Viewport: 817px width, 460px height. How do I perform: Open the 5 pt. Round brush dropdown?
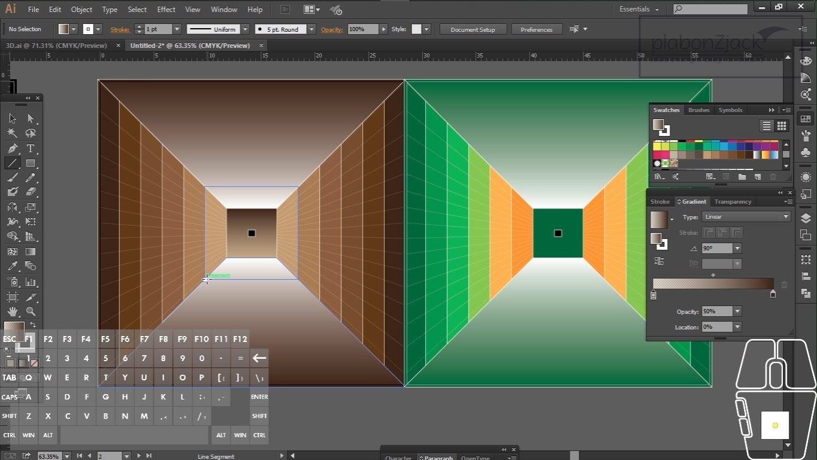(311, 29)
